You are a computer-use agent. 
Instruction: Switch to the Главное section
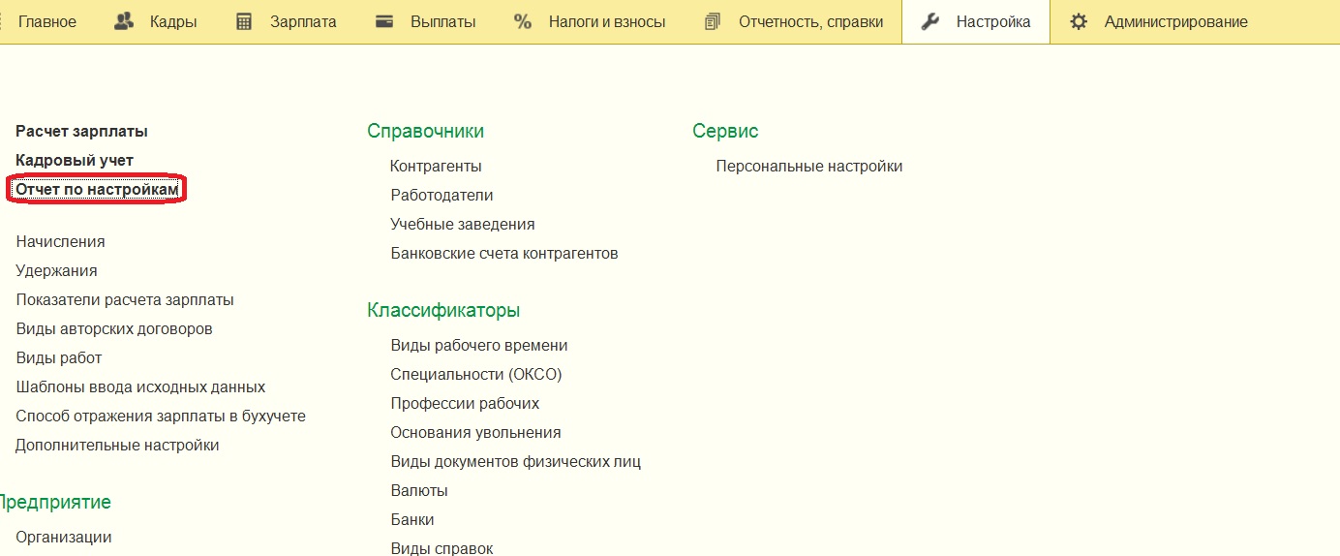click(46, 21)
